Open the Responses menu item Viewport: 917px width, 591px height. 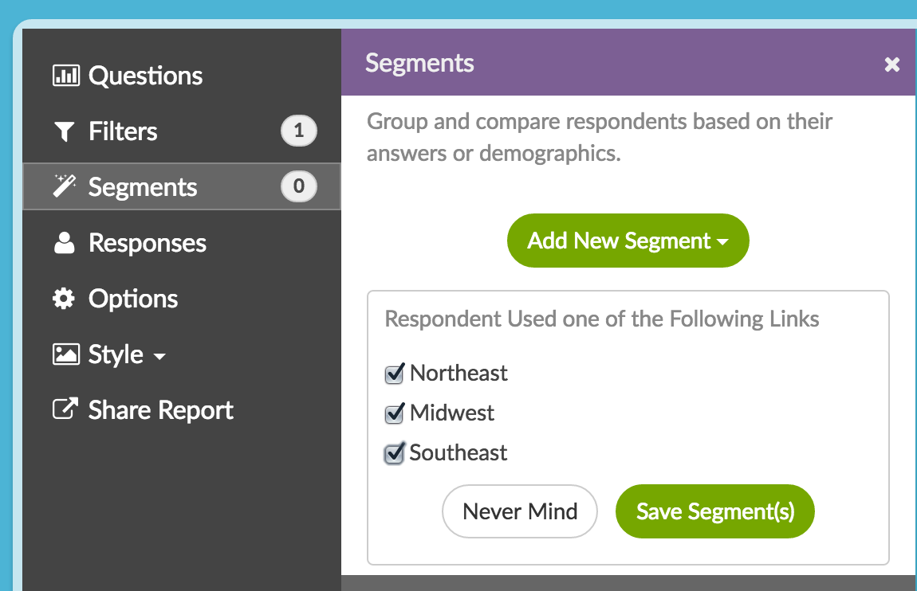(148, 243)
